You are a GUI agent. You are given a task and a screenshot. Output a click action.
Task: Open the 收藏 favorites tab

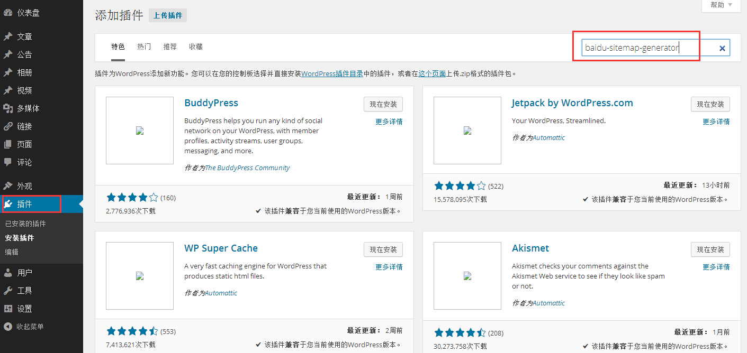pos(196,47)
